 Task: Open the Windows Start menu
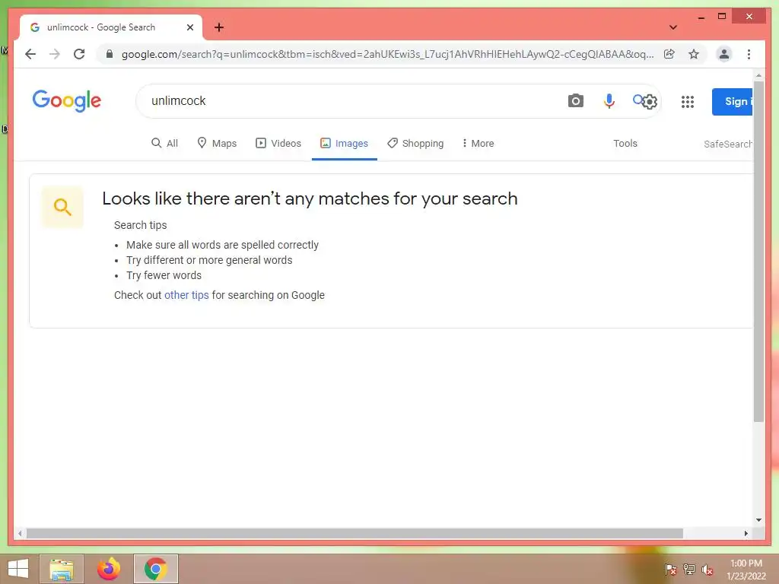tap(18, 569)
